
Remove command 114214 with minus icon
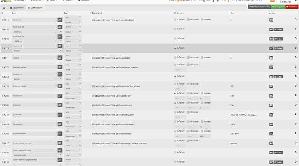296,19
